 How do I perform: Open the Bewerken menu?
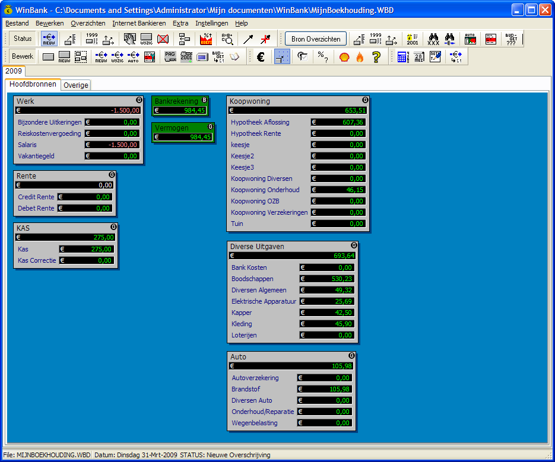click(49, 23)
